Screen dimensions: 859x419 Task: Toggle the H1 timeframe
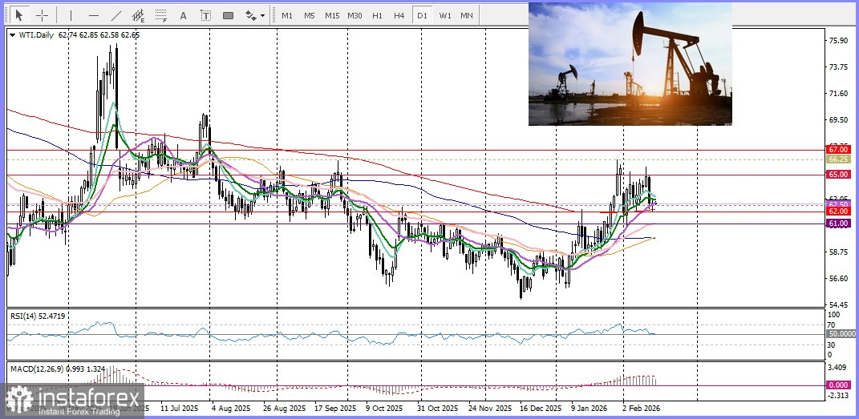pos(377,15)
